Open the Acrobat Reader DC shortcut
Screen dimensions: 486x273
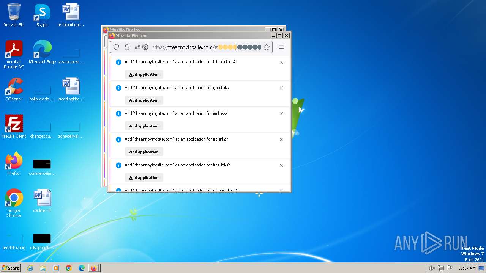coord(14,55)
